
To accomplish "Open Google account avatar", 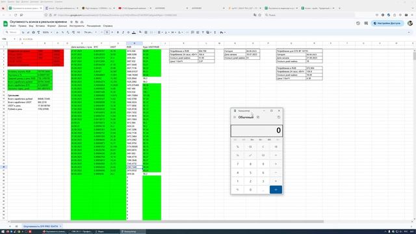I will [x=410, y=23].
